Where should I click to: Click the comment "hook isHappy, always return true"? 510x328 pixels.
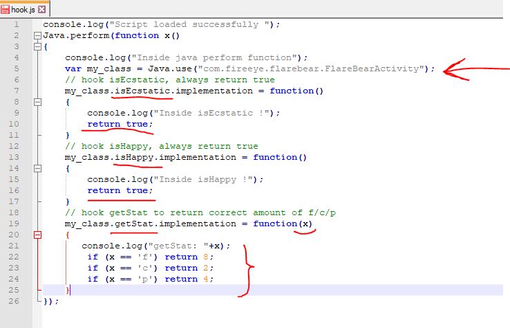pos(162,146)
